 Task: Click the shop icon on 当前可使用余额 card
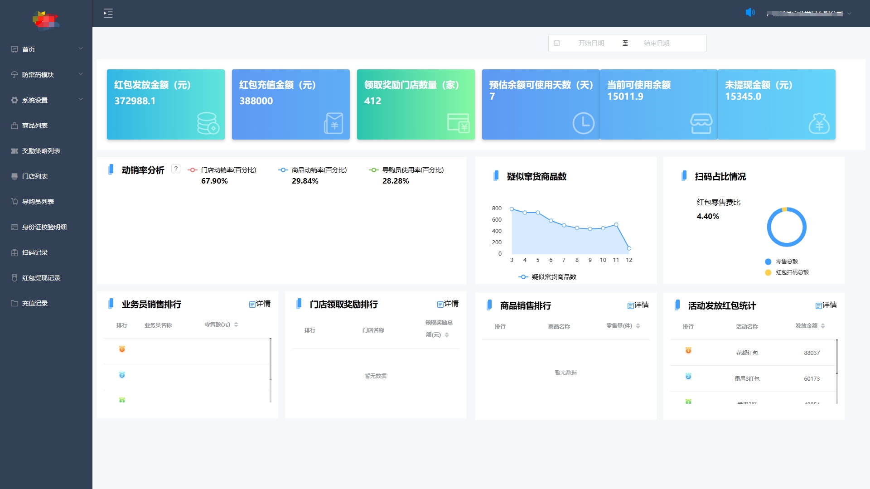(701, 123)
